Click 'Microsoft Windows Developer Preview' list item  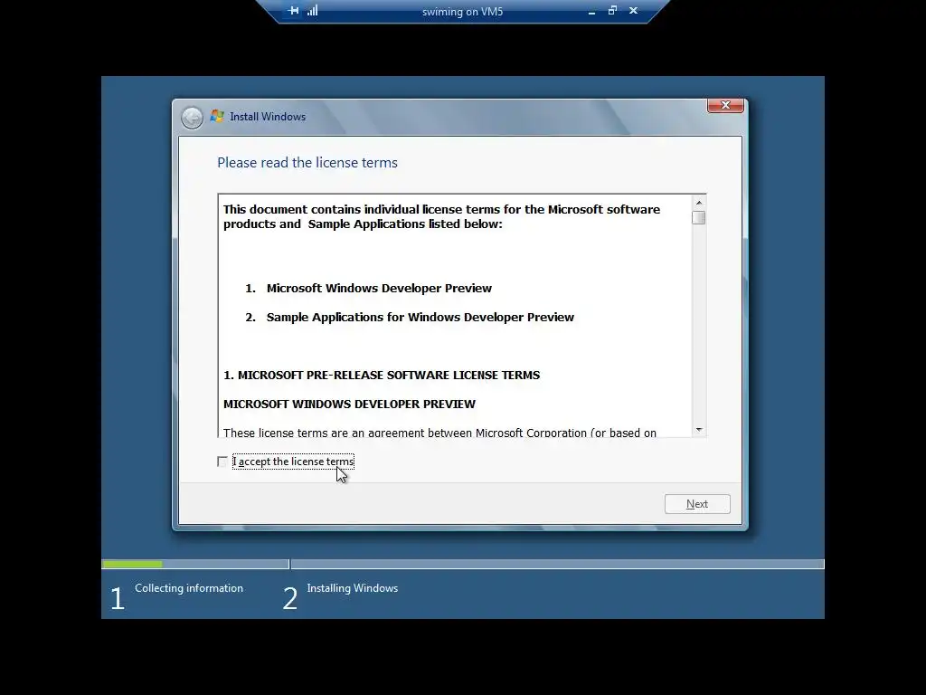[379, 289]
